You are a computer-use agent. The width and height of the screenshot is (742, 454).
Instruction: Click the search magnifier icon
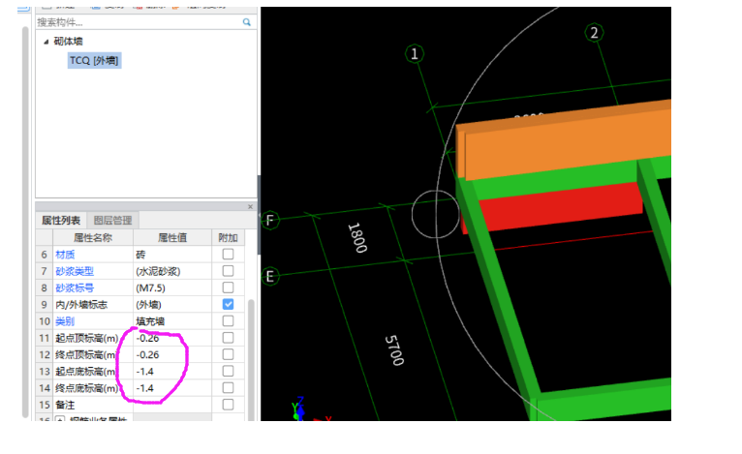pyautogui.click(x=247, y=22)
